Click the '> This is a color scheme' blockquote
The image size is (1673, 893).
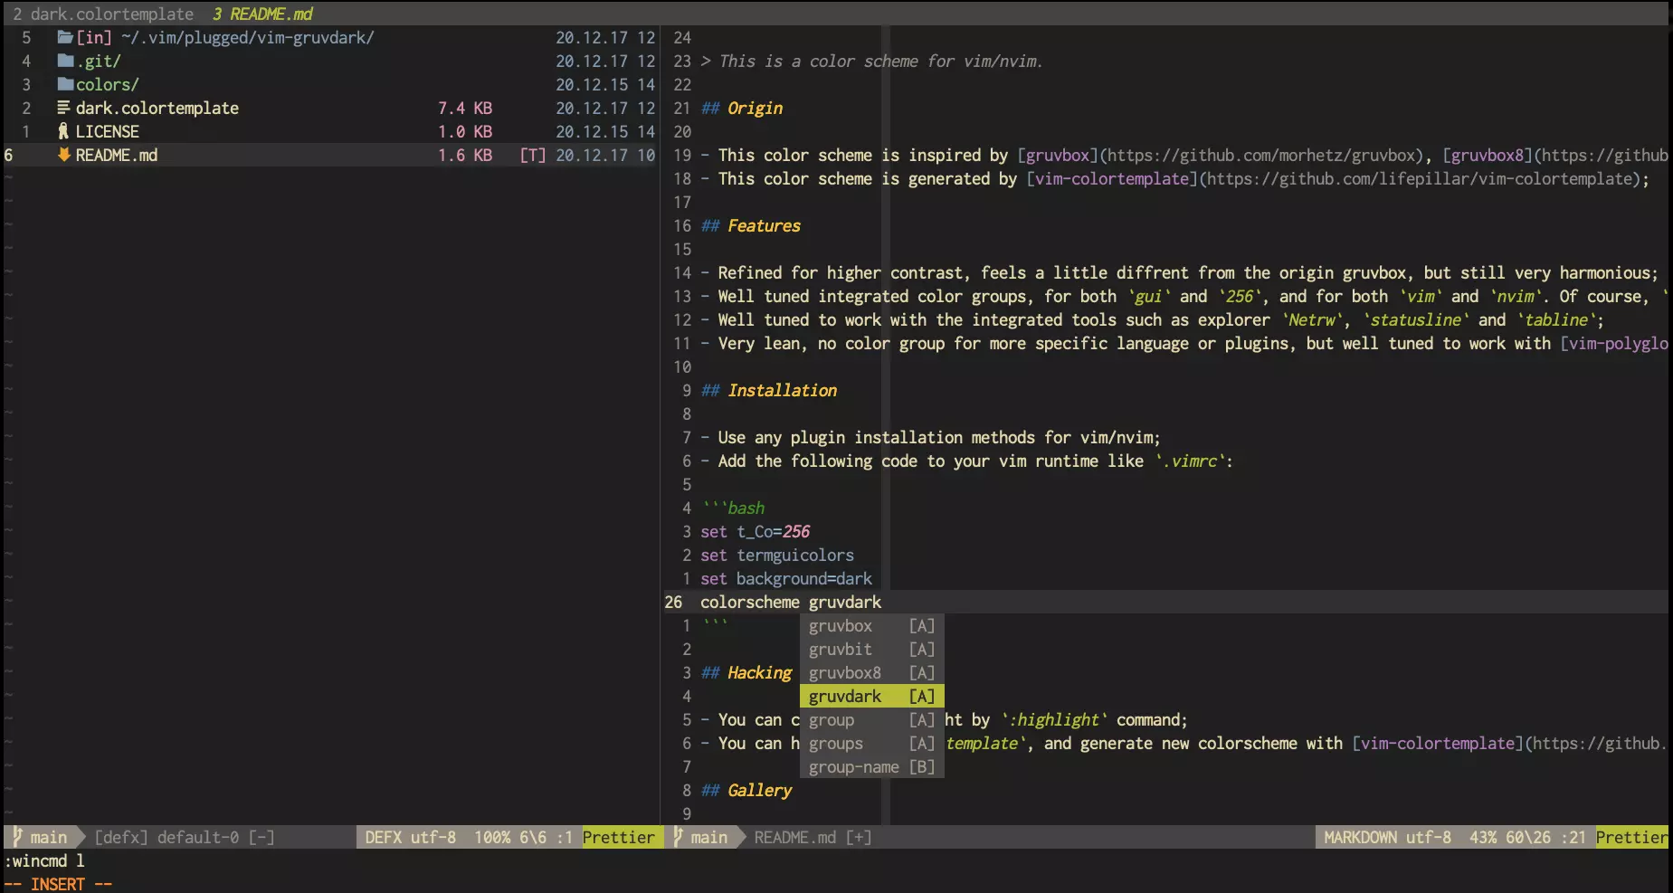872,62
